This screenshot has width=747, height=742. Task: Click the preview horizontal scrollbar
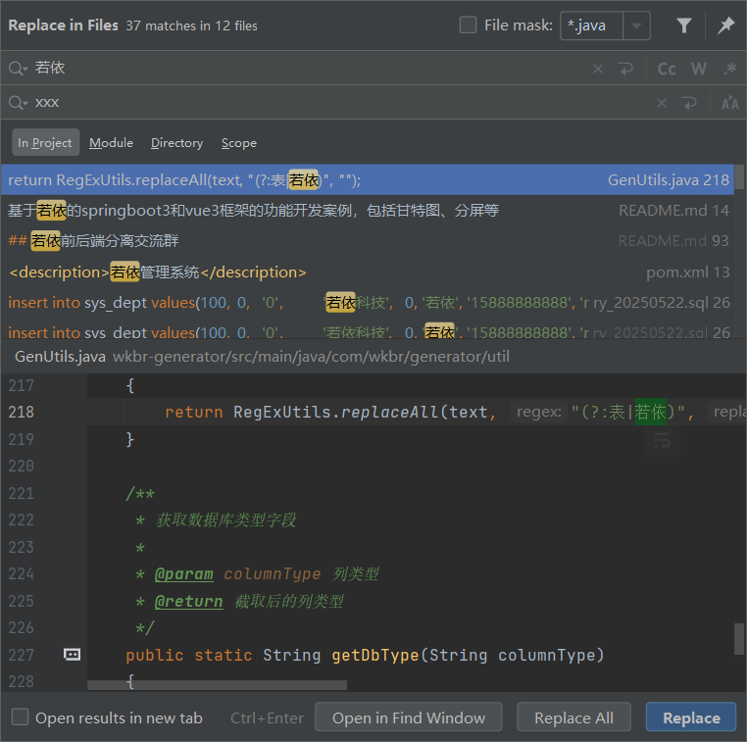(217, 685)
